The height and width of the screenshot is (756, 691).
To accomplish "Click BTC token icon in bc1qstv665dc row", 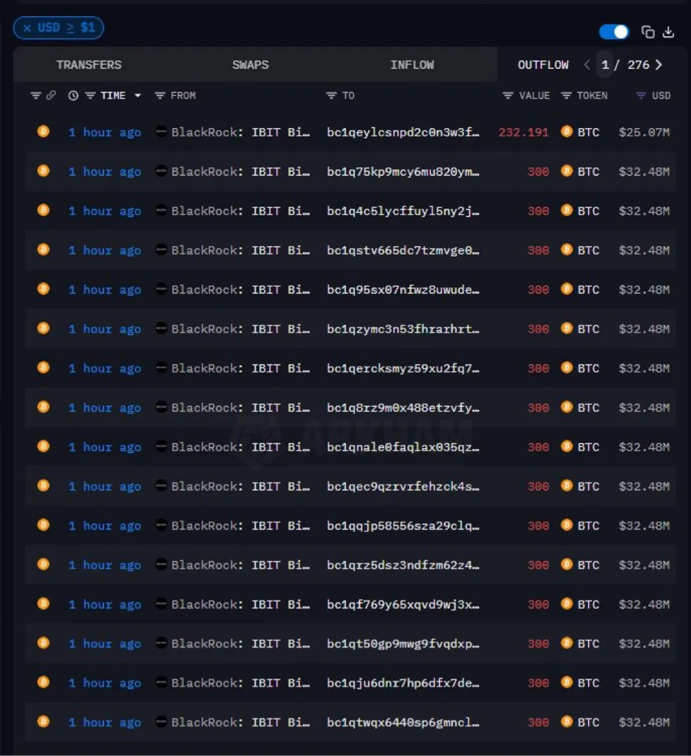I will point(567,249).
